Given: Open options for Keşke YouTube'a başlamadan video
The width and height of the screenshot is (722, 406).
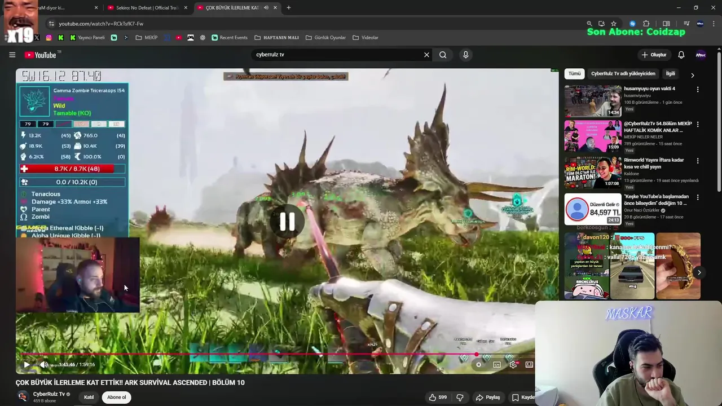Looking at the screenshot, I should click(x=698, y=197).
